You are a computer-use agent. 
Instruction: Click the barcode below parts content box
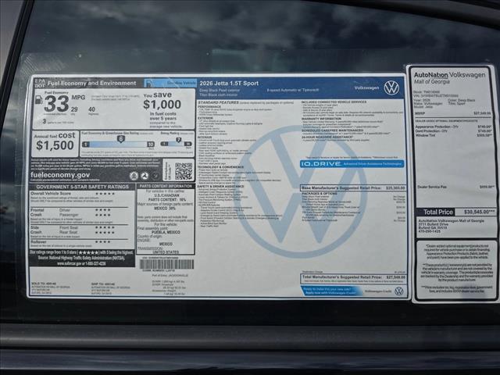pos(166,264)
